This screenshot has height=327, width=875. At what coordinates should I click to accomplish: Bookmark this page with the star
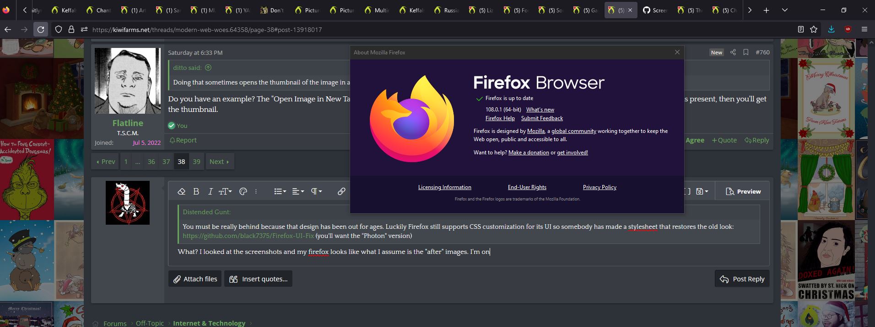tap(814, 30)
